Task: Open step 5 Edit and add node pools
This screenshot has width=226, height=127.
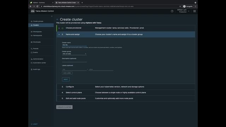Action: pyautogui.click(x=126, y=98)
